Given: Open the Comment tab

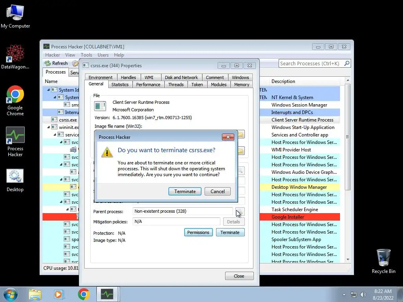Looking at the screenshot, I should tap(214, 77).
